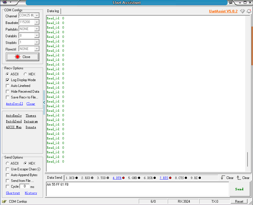This screenshot has height=205, width=253.
Task: Toggle the DTR signal link
Action: [117, 178]
